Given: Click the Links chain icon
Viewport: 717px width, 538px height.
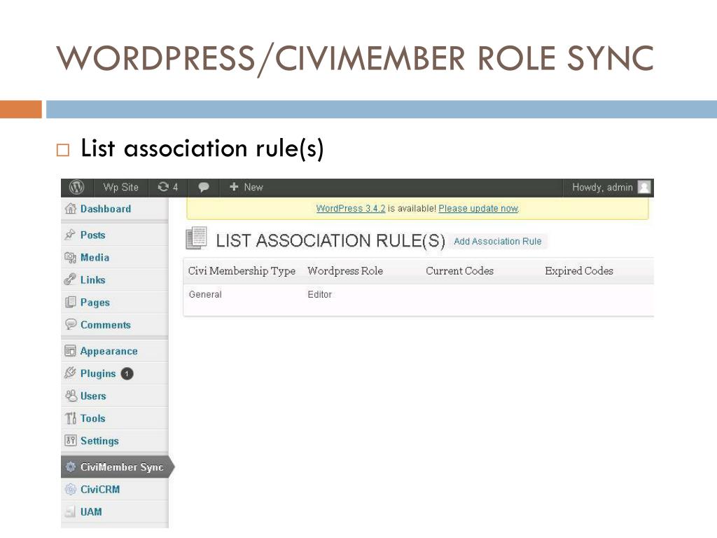Looking at the screenshot, I should point(70,280).
